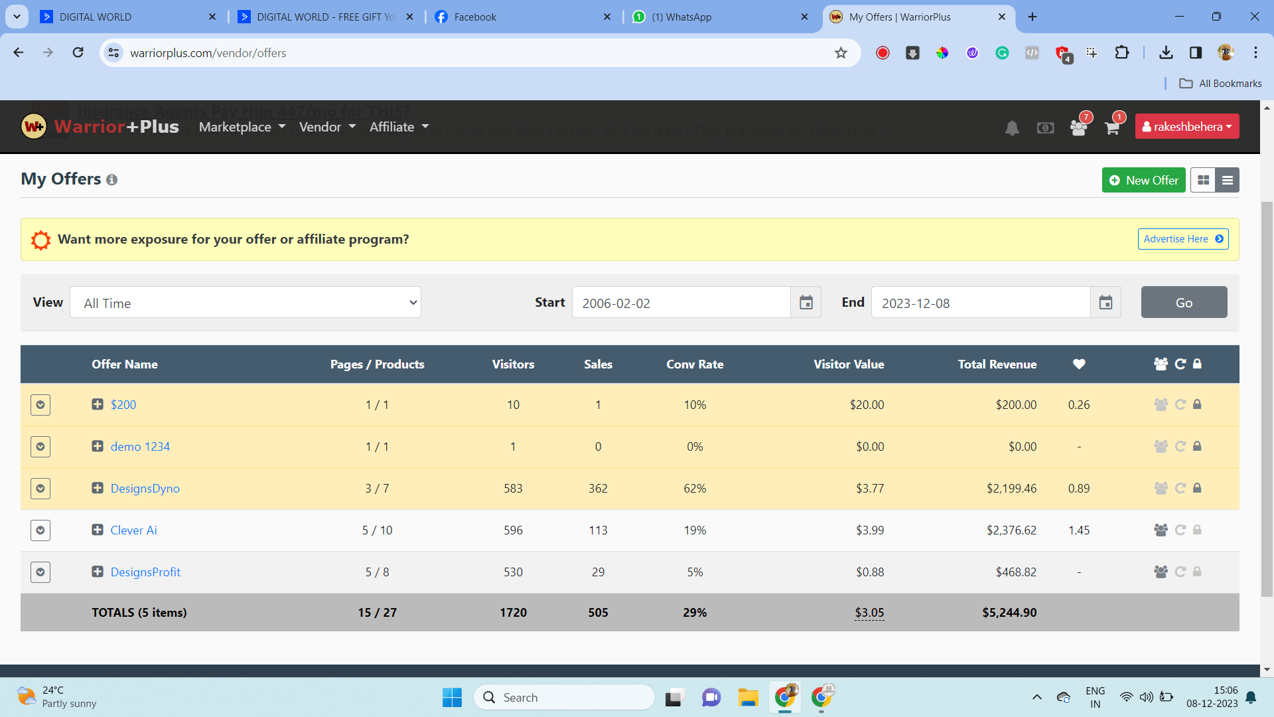Image resolution: width=1274 pixels, height=717 pixels.
Task: Switch to the Facebook browser tab
Action: click(524, 17)
